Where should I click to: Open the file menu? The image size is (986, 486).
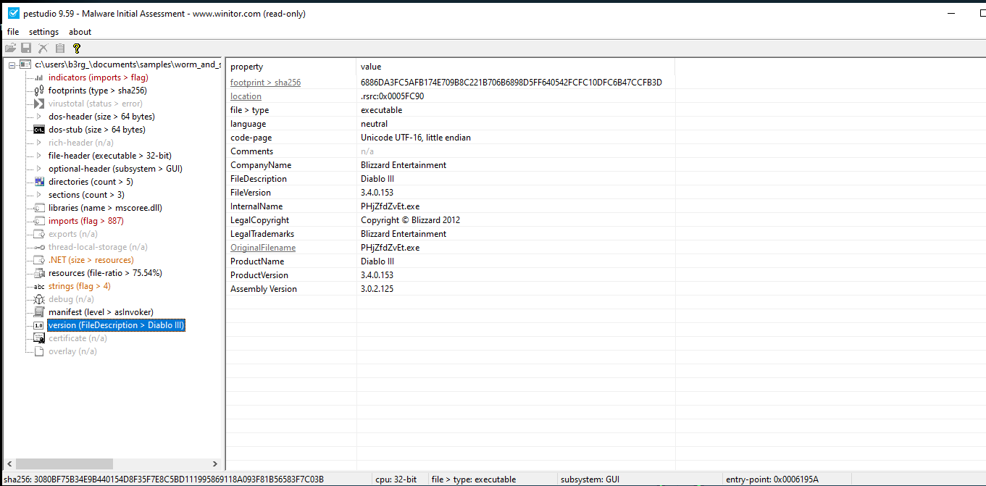tap(13, 32)
